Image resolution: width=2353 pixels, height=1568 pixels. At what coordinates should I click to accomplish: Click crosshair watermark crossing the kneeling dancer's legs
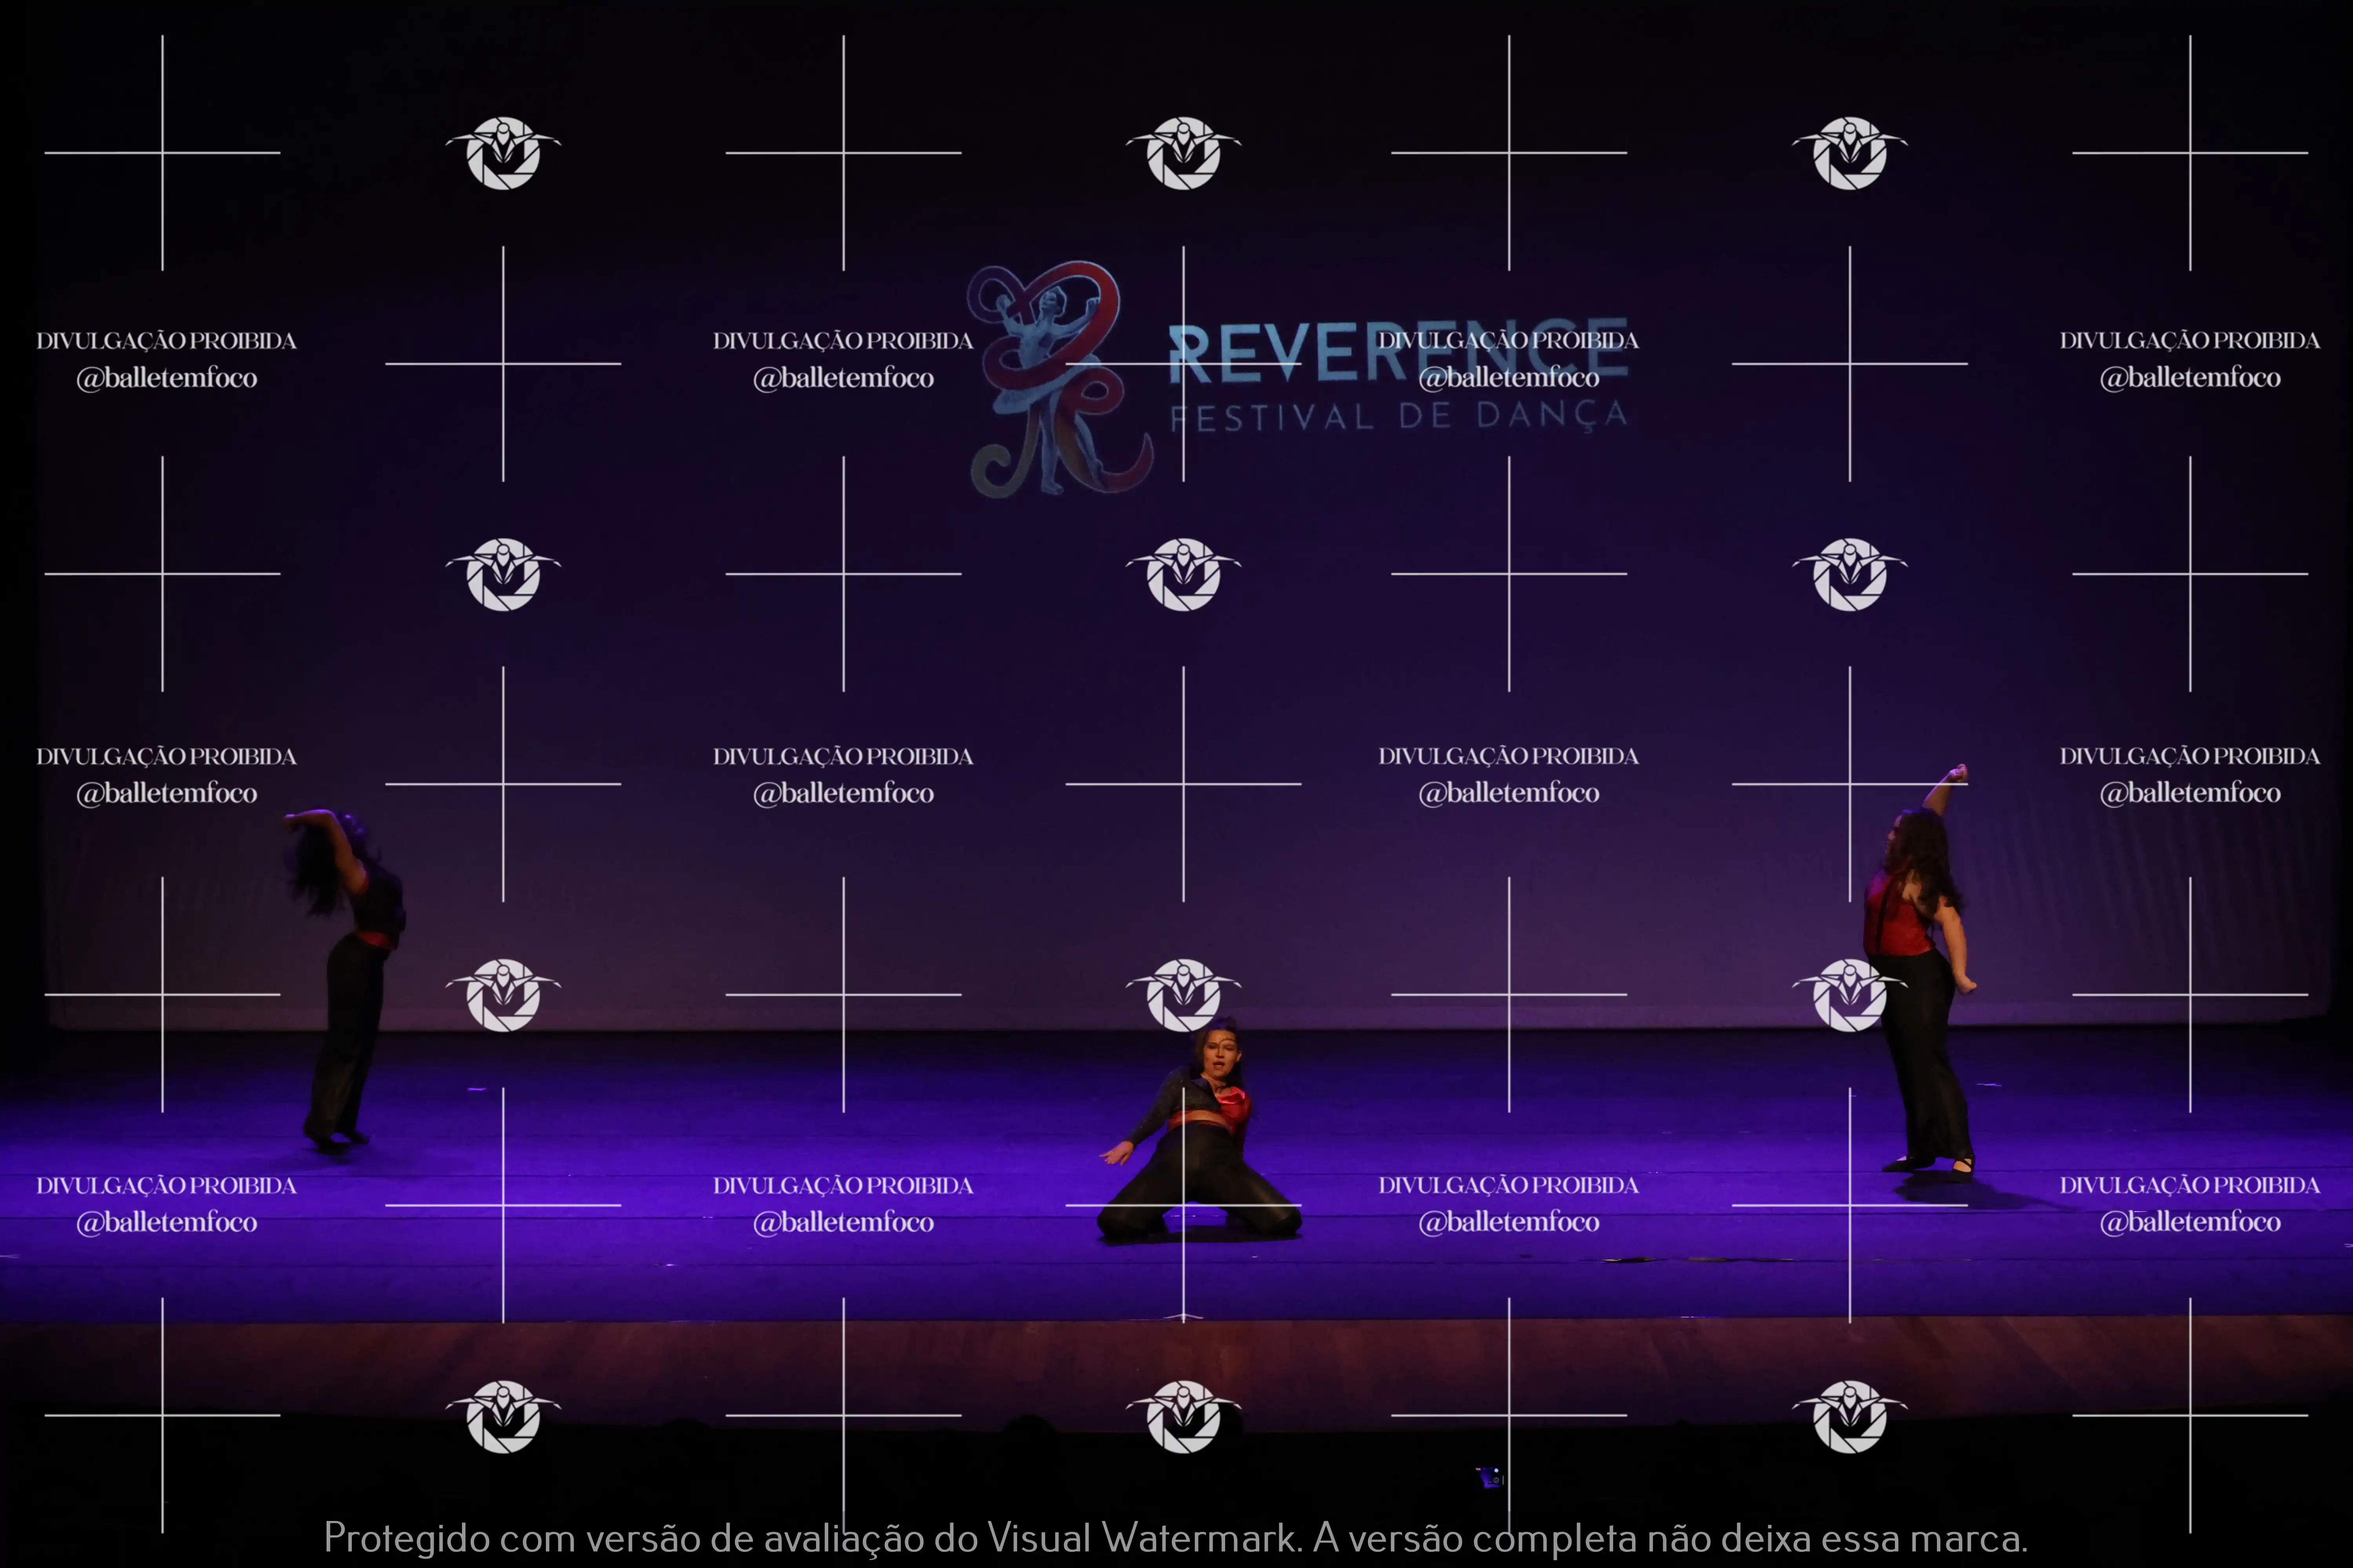(1184, 1205)
